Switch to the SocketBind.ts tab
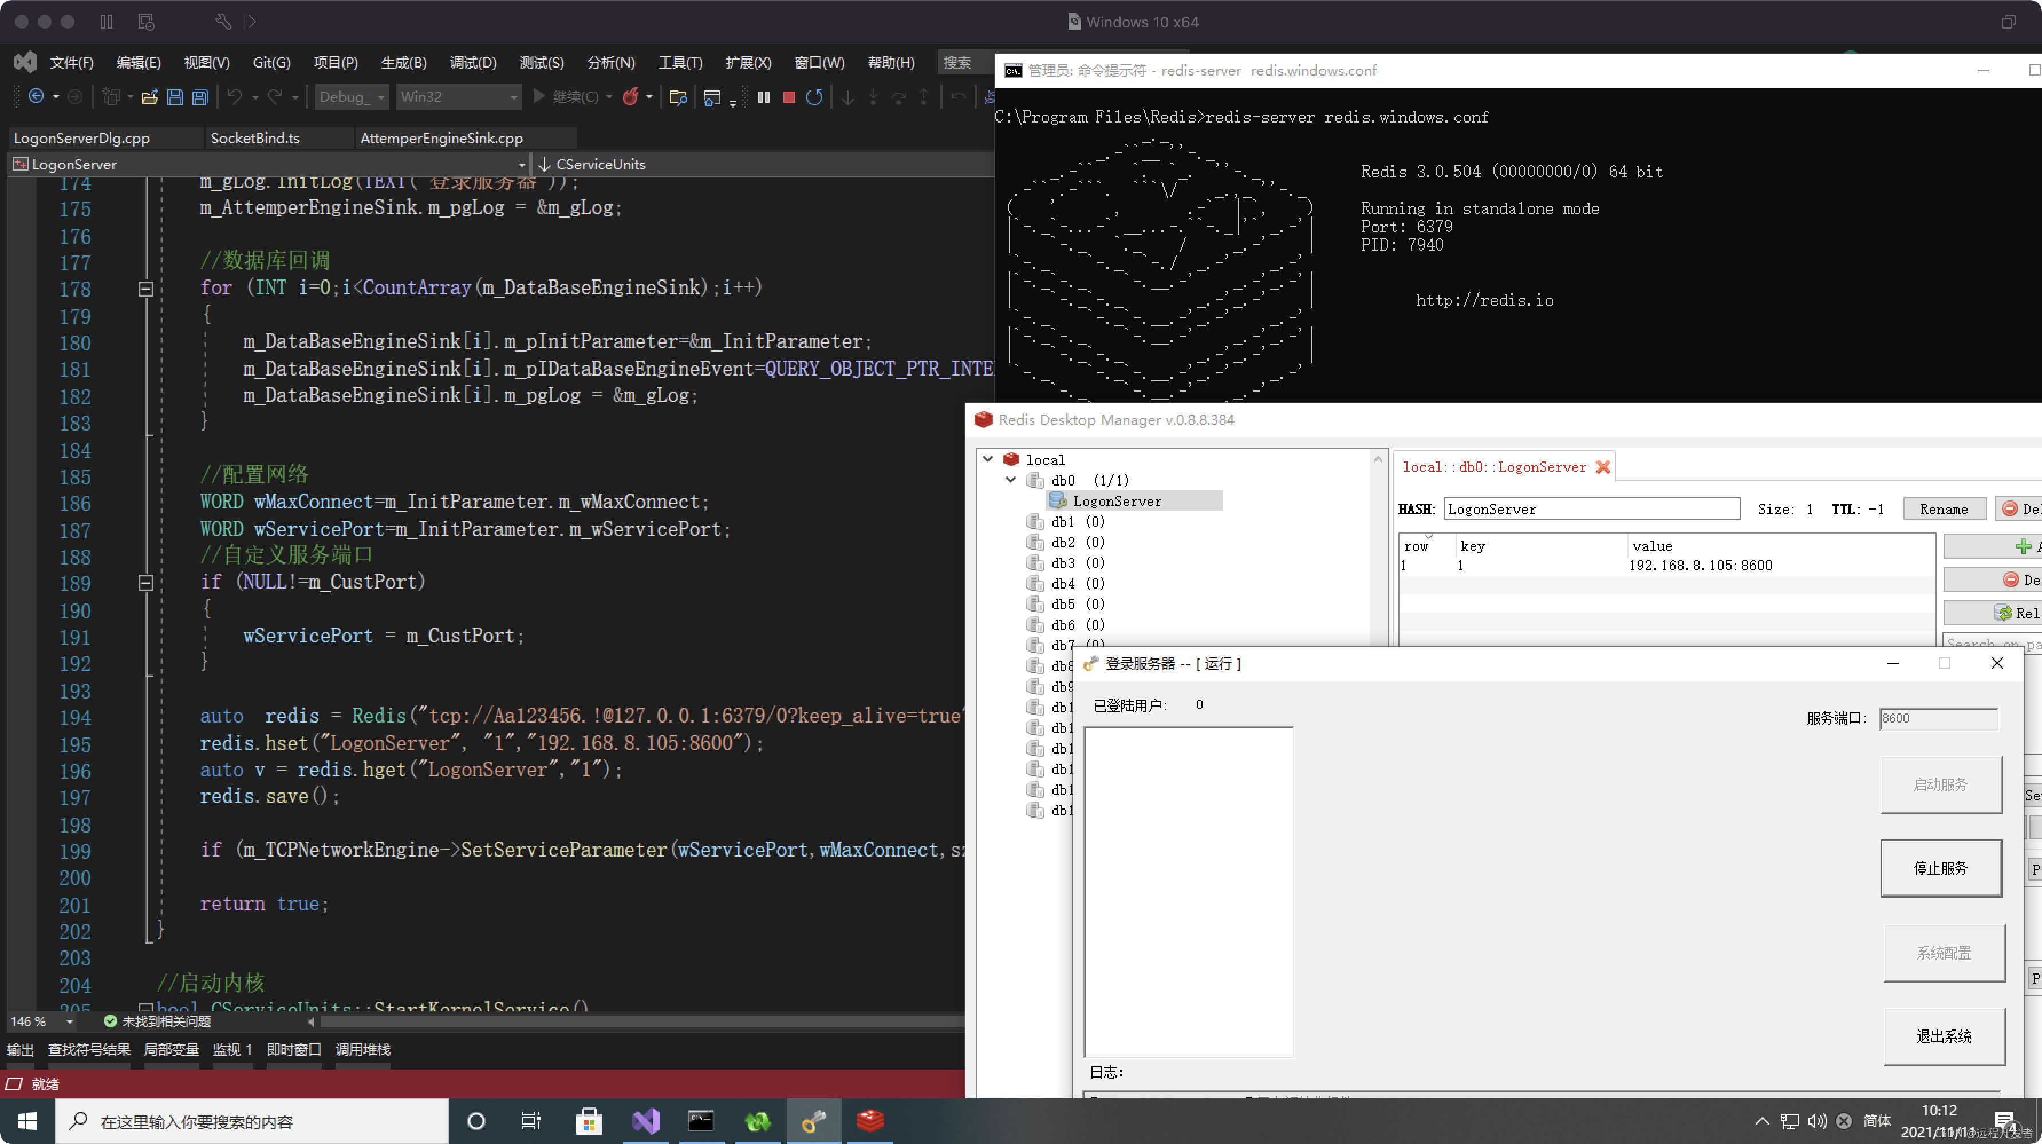Screen dimensions: 2042x1144 tap(255, 138)
